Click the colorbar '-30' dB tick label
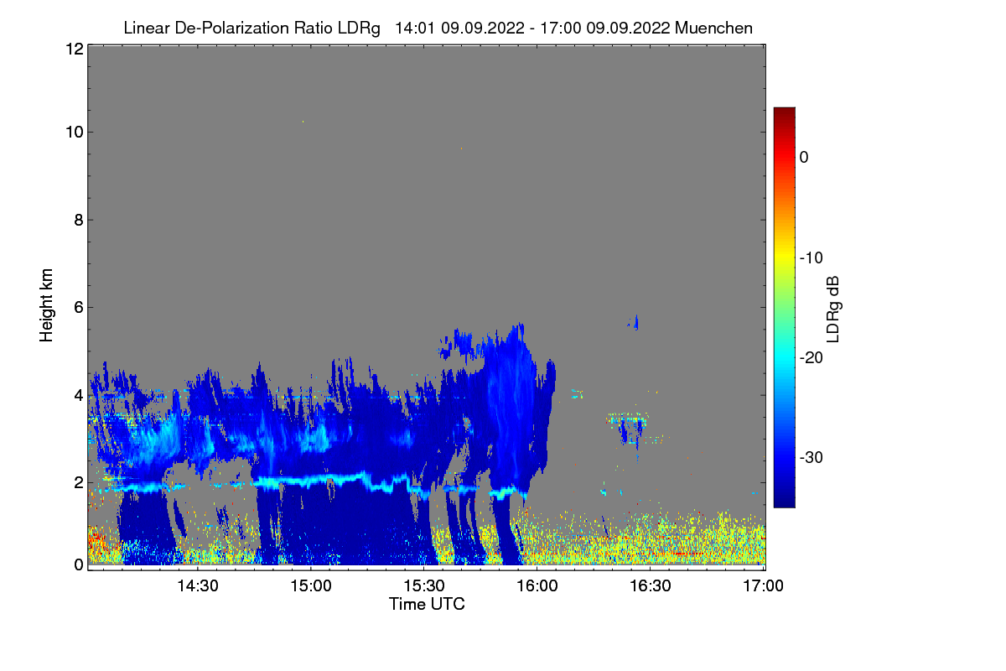1006x671 pixels. [x=811, y=458]
